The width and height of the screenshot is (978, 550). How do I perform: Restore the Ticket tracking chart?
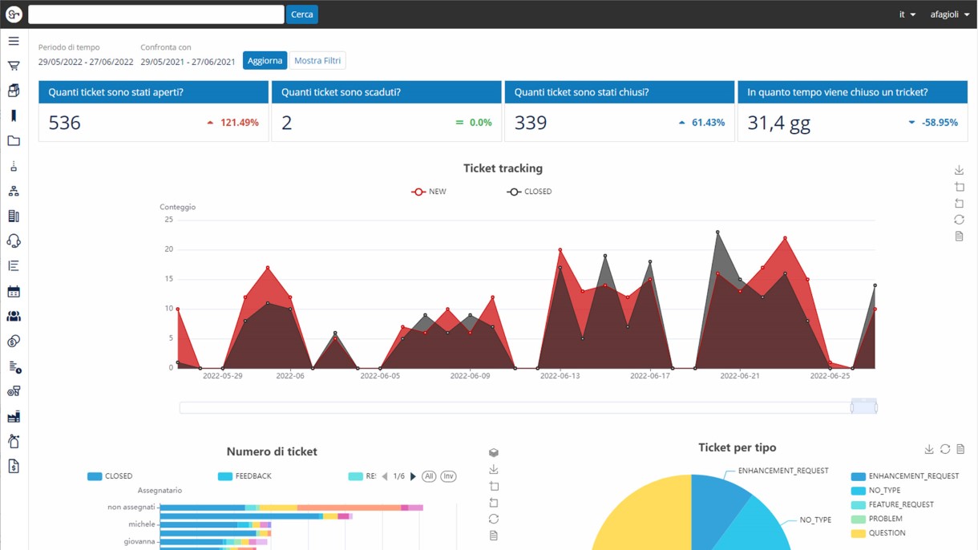tap(959, 220)
